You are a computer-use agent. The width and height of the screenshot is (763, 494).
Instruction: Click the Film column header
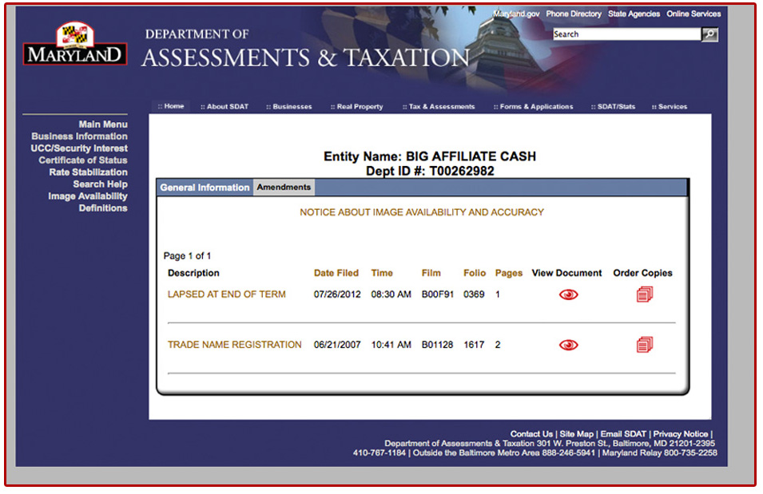tap(431, 273)
